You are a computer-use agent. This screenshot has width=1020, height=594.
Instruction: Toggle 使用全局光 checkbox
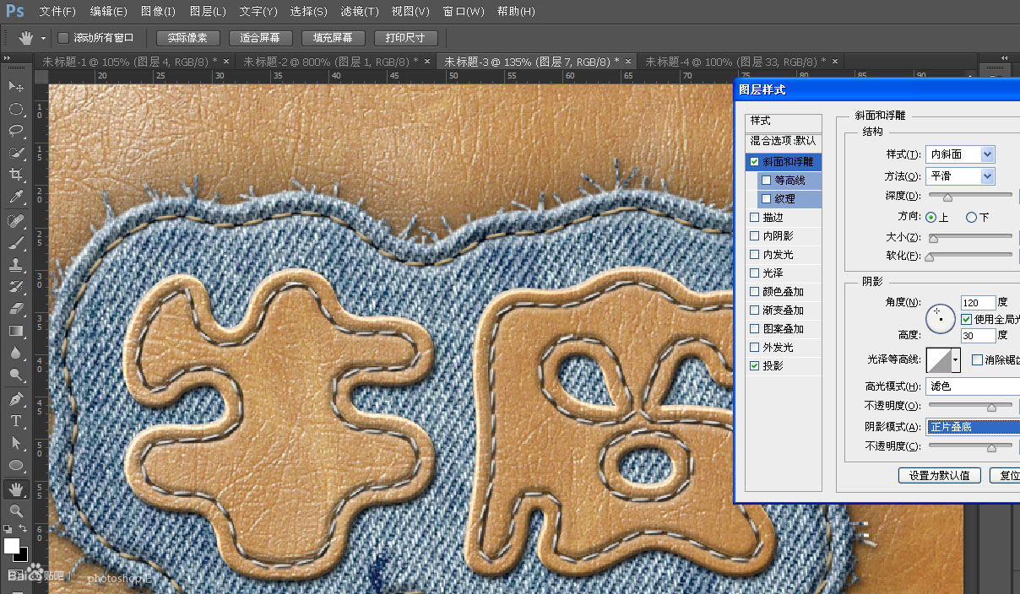pos(966,320)
